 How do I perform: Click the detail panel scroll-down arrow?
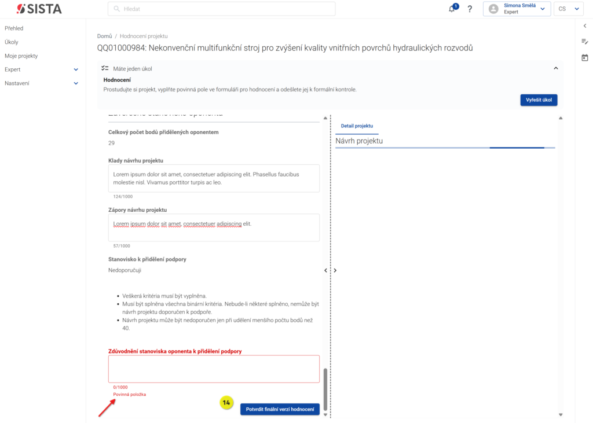[x=561, y=415]
